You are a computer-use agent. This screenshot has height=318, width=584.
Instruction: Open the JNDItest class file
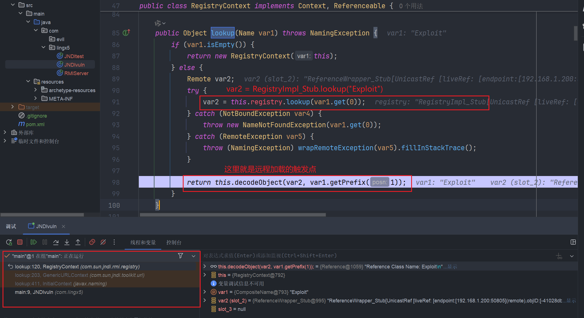tap(74, 56)
